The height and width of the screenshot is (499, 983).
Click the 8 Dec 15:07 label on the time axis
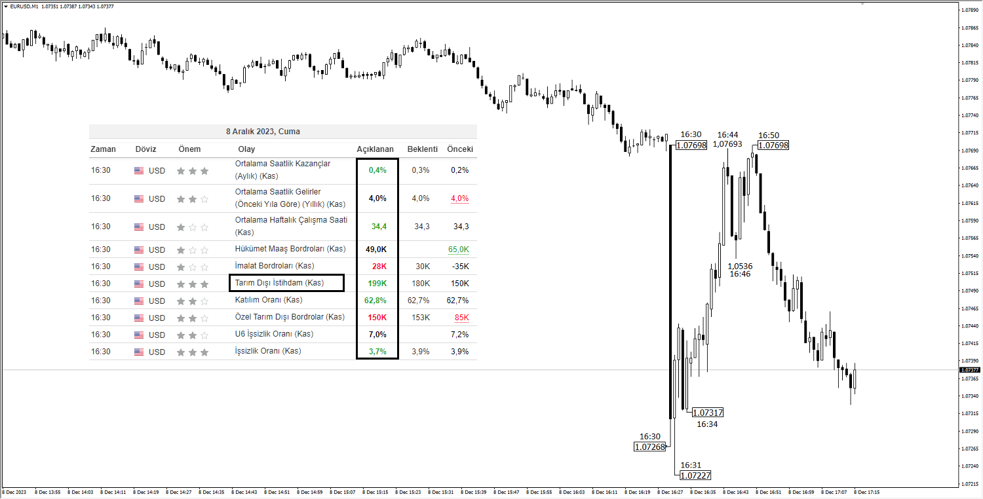(x=344, y=492)
